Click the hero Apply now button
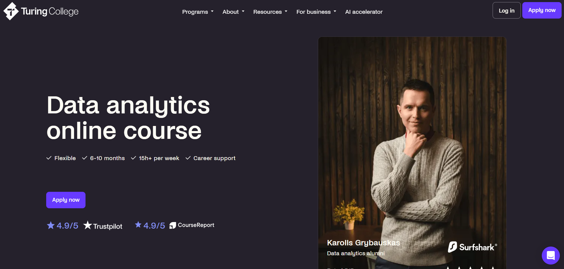The width and height of the screenshot is (564, 269). click(x=66, y=200)
